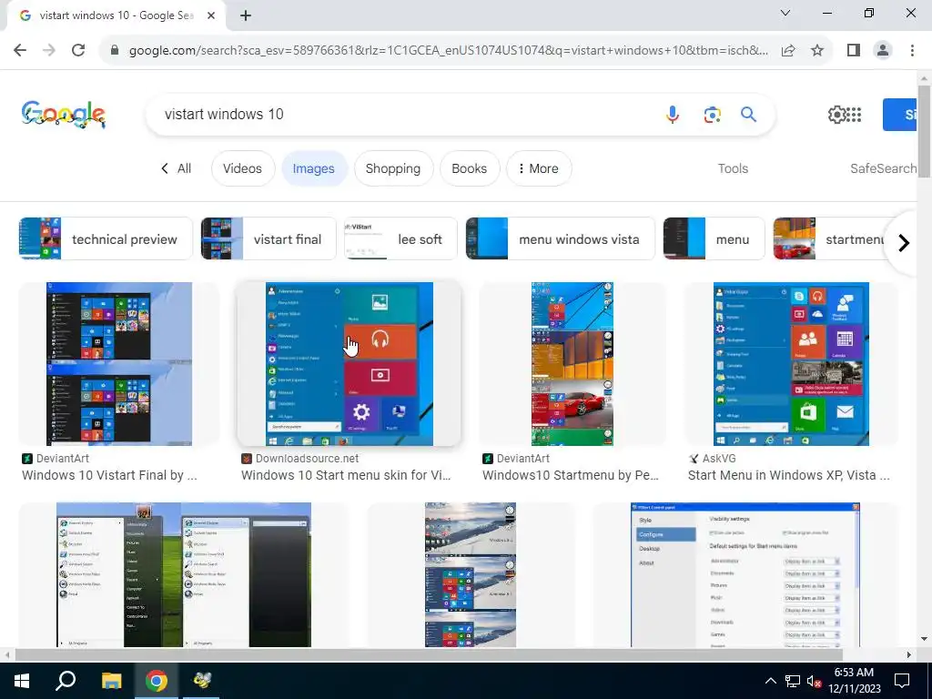Viewport: 932px width, 699px height.
Task: Open File Explorer from taskbar
Action: (x=111, y=681)
